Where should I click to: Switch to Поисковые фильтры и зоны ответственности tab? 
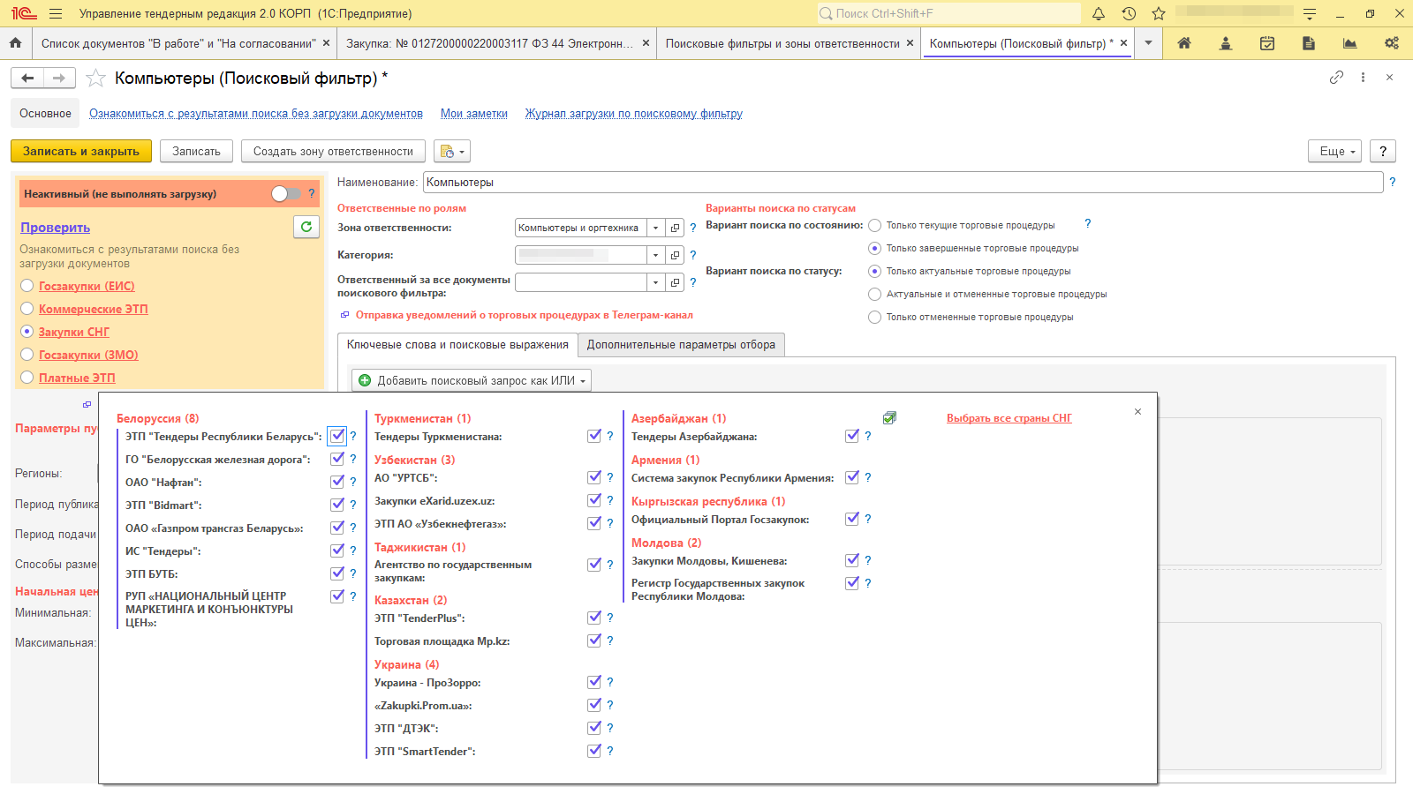782,43
